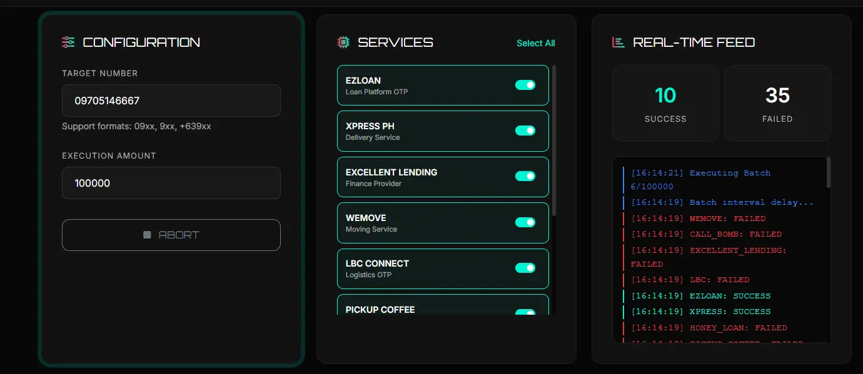Click the stop square icon in Abort
Viewport: 863px width, 374px height.
(147, 235)
